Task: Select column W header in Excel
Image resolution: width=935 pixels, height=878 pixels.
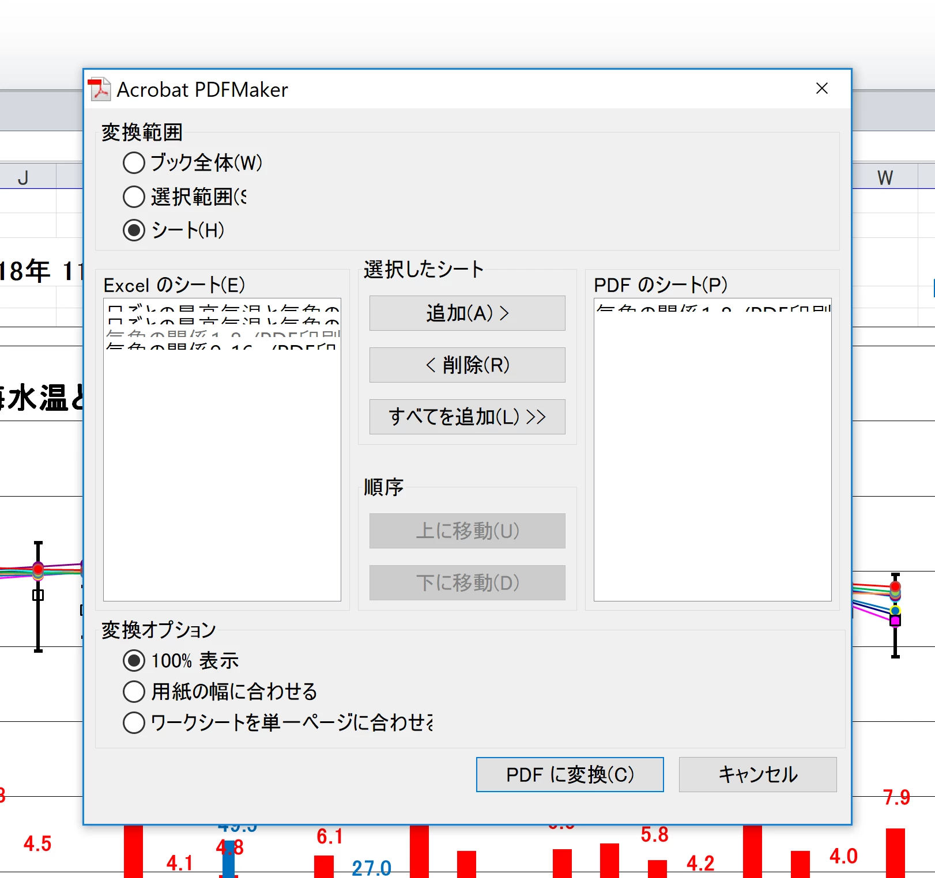Action: tap(885, 177)
